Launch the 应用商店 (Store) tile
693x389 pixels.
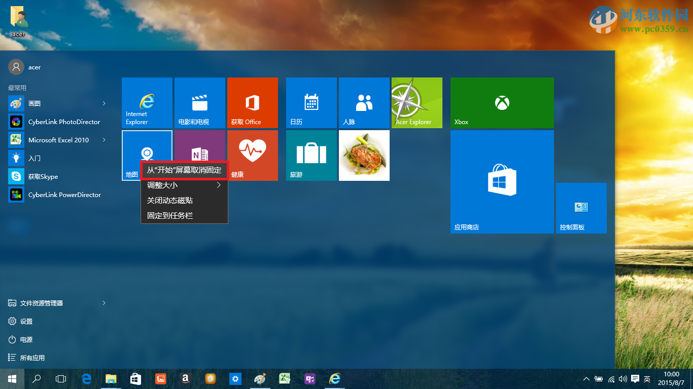tap(501, 181)
